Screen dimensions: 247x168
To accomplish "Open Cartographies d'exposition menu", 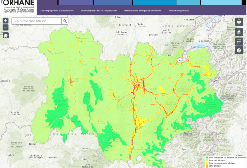I will point(56,11).
